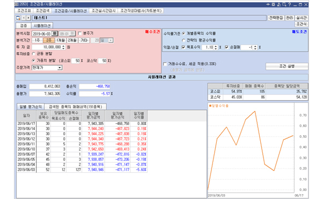Click the previous strategy arrow
Screen dimensions: 323x199
coord(24,18)
